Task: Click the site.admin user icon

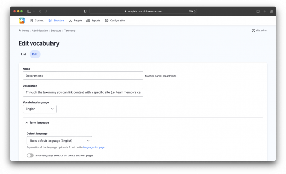Action: coord(254,30)
